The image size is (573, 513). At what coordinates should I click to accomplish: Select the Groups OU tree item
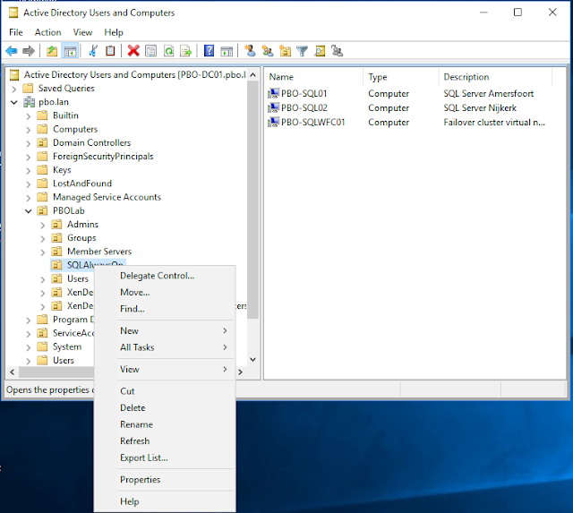(x=81, y=238)
